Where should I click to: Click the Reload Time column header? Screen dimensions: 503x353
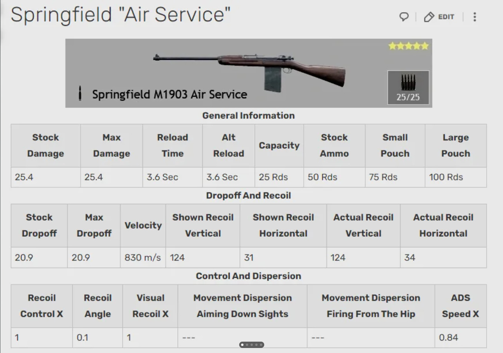[x=173, y=146]
